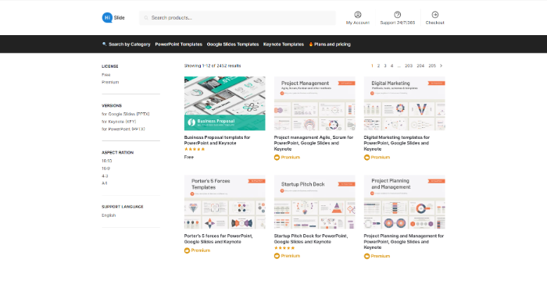The width and height of the screenshot is (547, 284).
Task: Open Project management Agile, Scrum title link
Action: pos(313,144)
